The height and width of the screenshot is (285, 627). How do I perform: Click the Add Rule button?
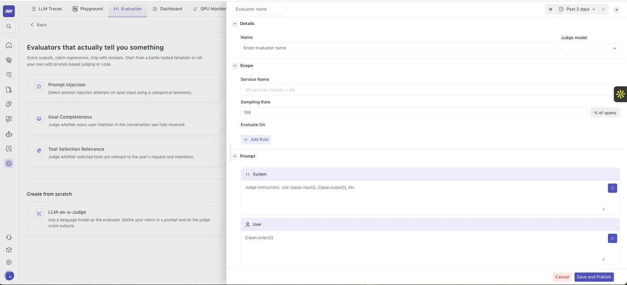[x=256, y=140]
